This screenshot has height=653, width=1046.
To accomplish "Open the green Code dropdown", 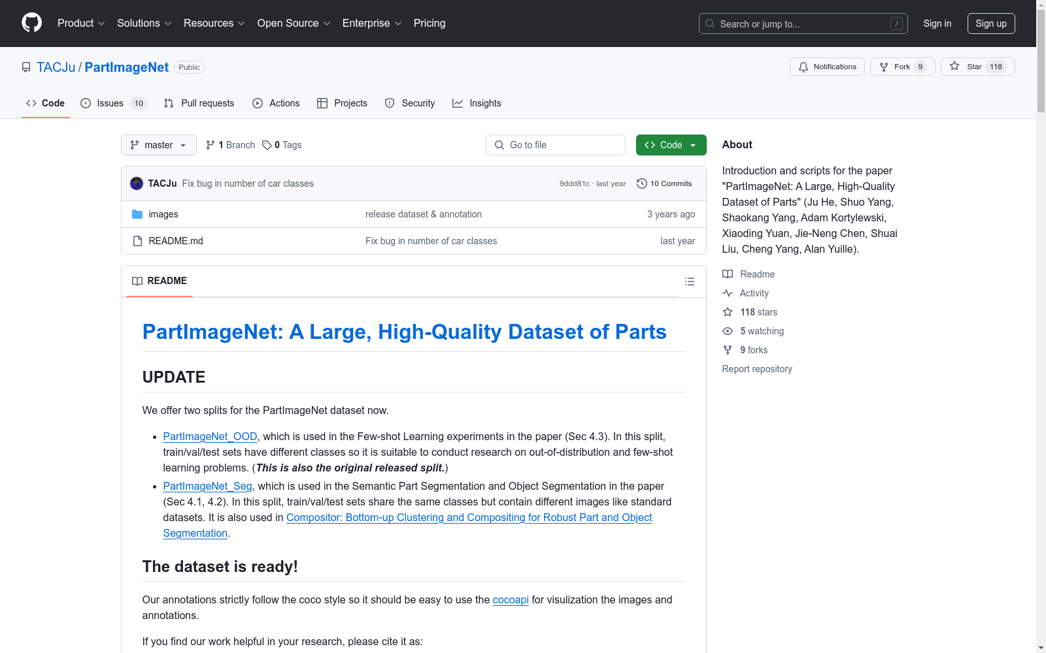I will 671,145.
